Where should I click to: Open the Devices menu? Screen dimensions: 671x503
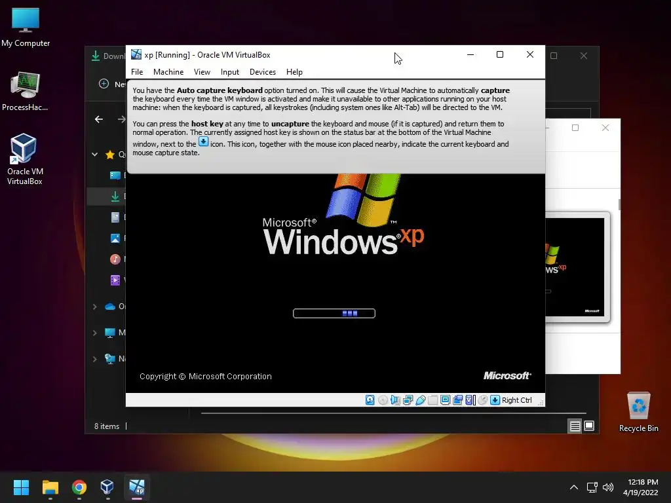click(262, 72)
